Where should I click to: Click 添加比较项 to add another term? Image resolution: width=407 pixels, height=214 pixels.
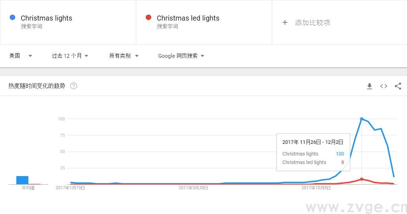312,22
